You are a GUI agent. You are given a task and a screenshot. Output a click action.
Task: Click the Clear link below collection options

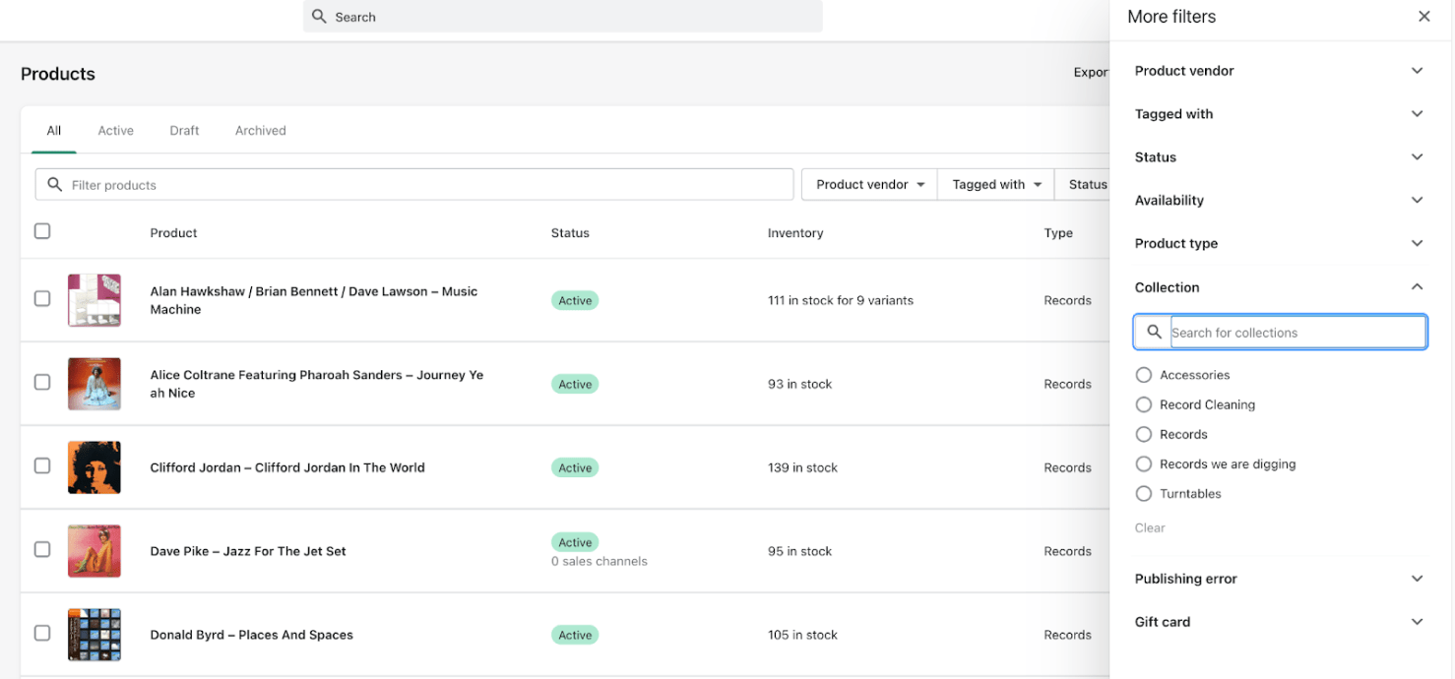click(x=1149, y=527)
